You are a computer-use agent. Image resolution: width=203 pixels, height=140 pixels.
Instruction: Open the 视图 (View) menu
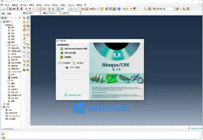coord(31,5)
